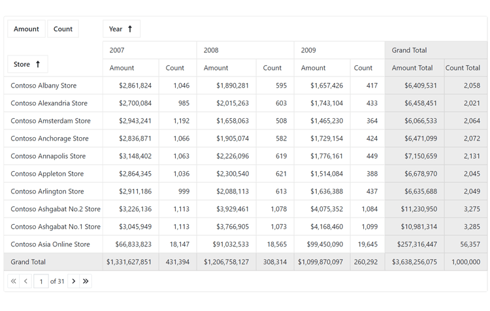
Task: Click Amount Total column header
Action: coord(412,68)
